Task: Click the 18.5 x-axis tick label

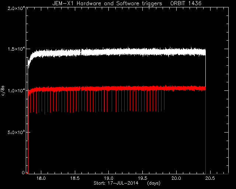Action: (75, 178)
